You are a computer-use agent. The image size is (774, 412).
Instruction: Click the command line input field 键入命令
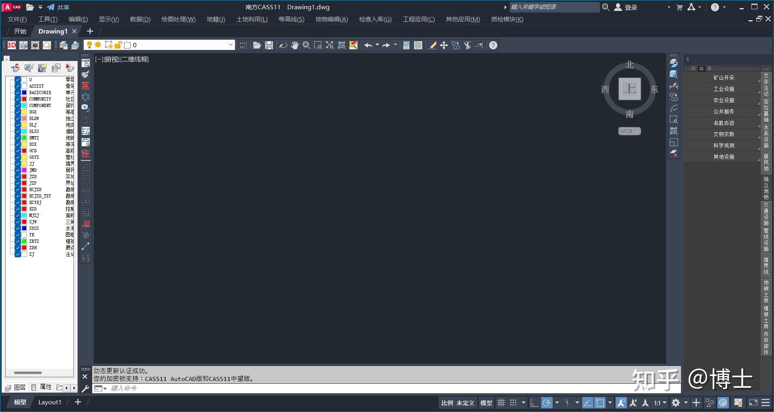tap(133, 388)
